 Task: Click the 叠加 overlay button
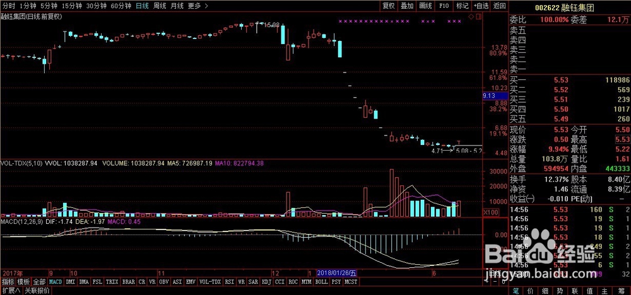tap(407, 6)
